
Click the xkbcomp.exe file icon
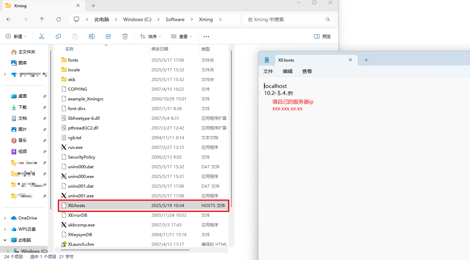click(x=64, y=225)
